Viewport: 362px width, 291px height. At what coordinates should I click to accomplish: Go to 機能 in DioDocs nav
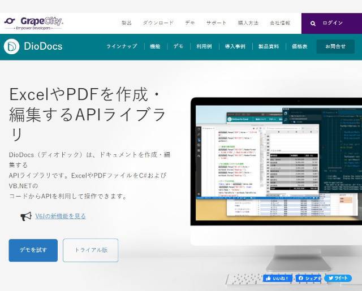155,46
